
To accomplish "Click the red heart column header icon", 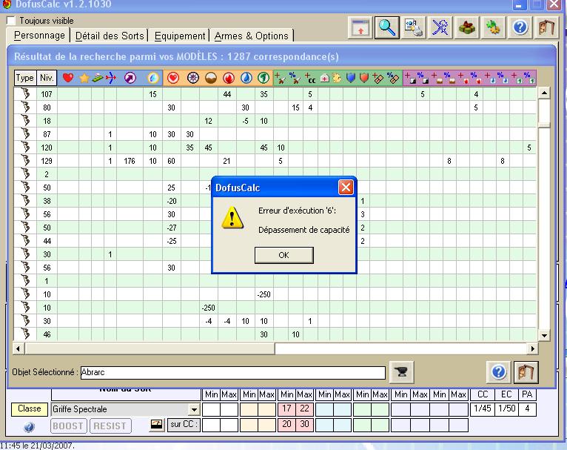I will [x=68, y=78].
